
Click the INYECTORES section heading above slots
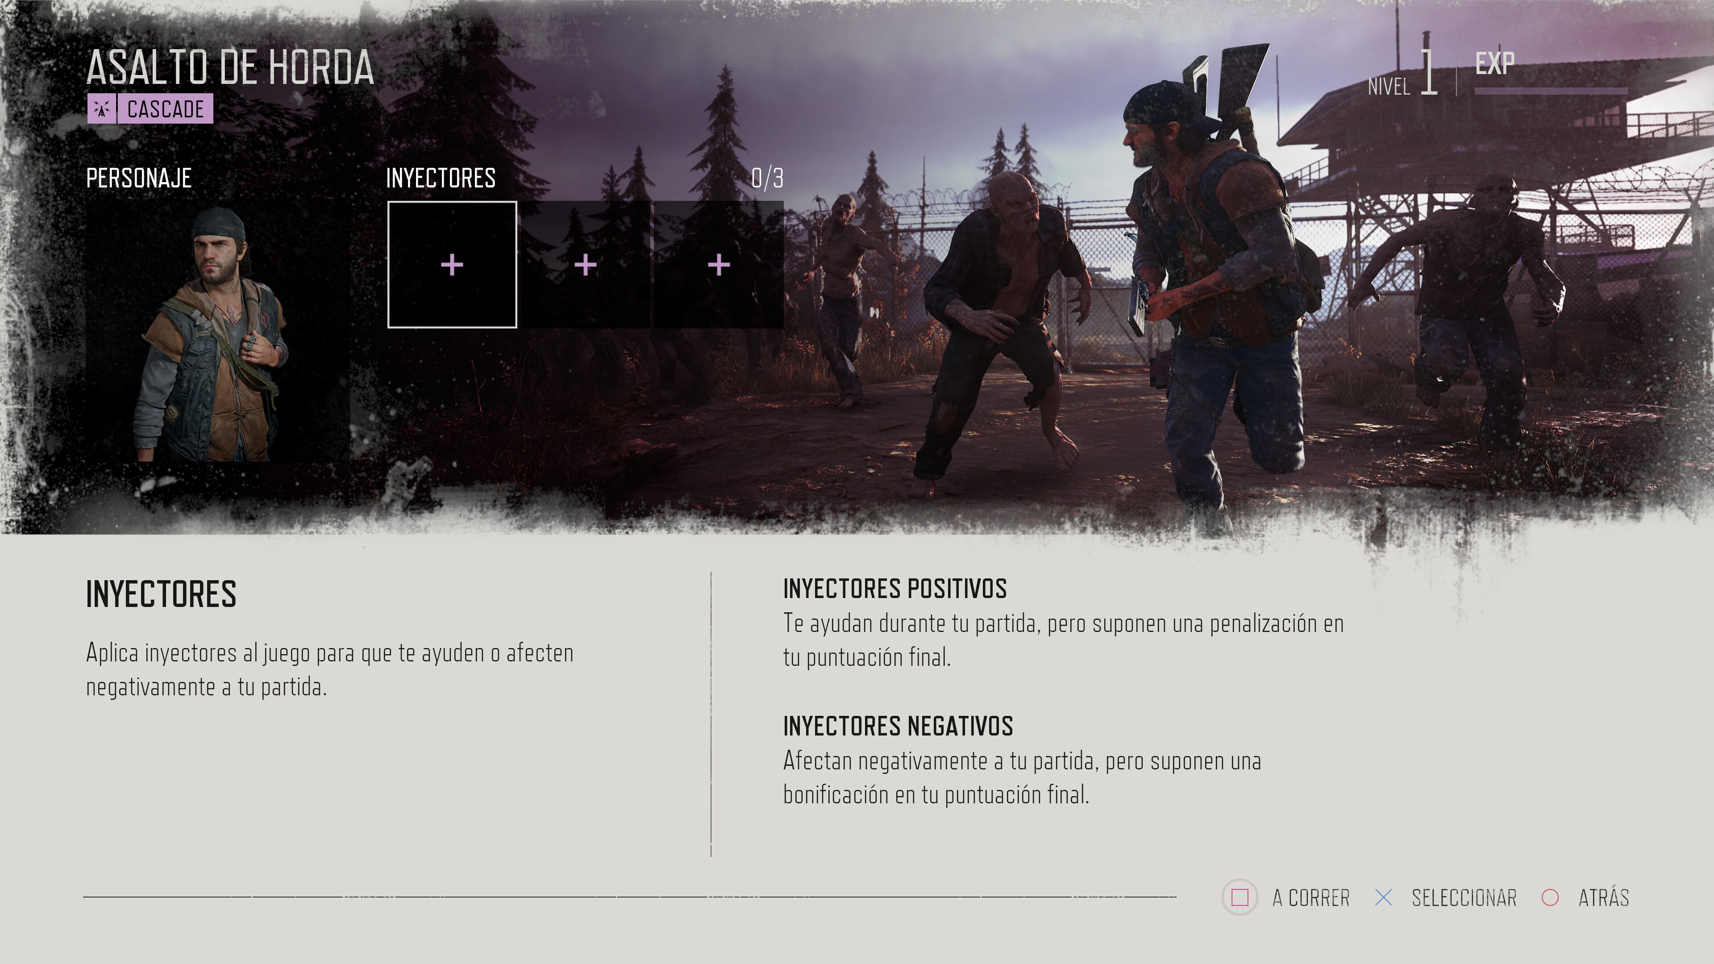441,178
